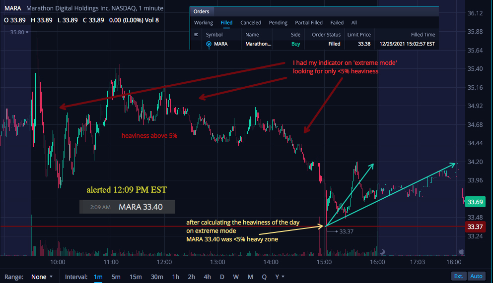The width and height of the screenshot is (493, 283).
Task: Switch to the Filled orders tab
Action: click(x=226, y=23)
